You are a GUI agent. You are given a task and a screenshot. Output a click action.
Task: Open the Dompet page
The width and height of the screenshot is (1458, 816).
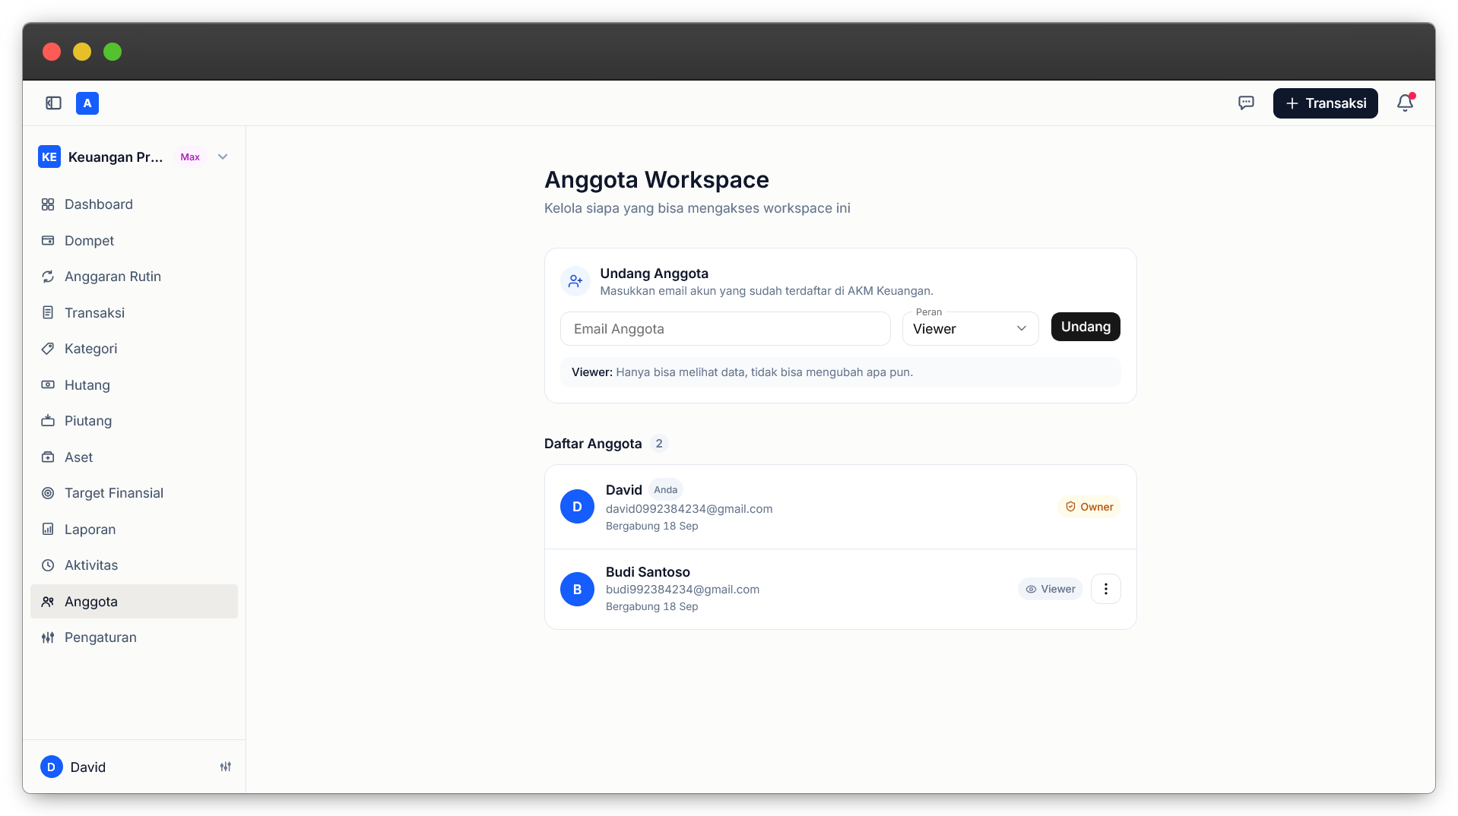[x=134, y=241]
